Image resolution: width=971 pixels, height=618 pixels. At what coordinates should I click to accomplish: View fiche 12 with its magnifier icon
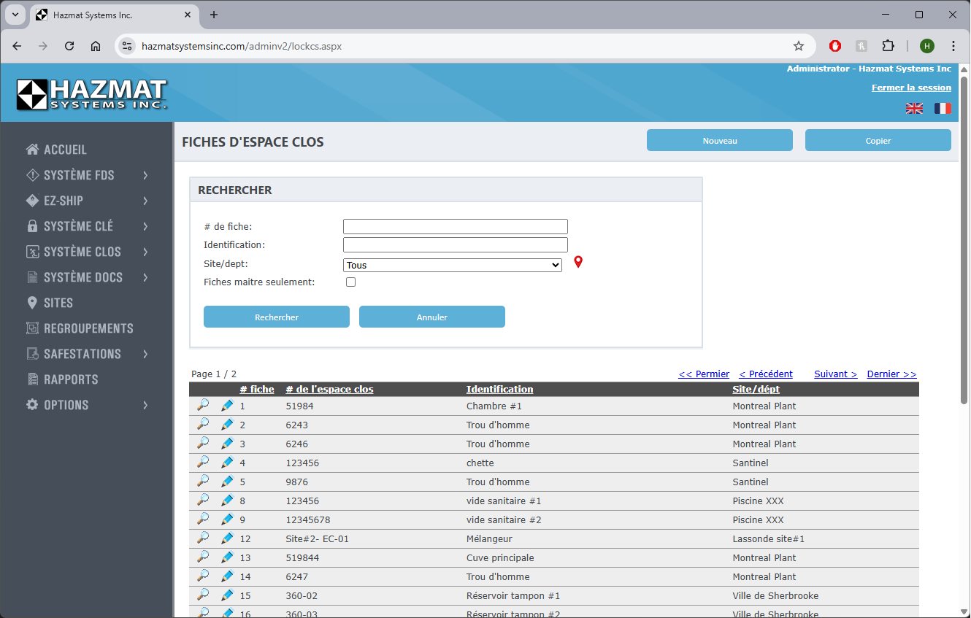[203, 538]
